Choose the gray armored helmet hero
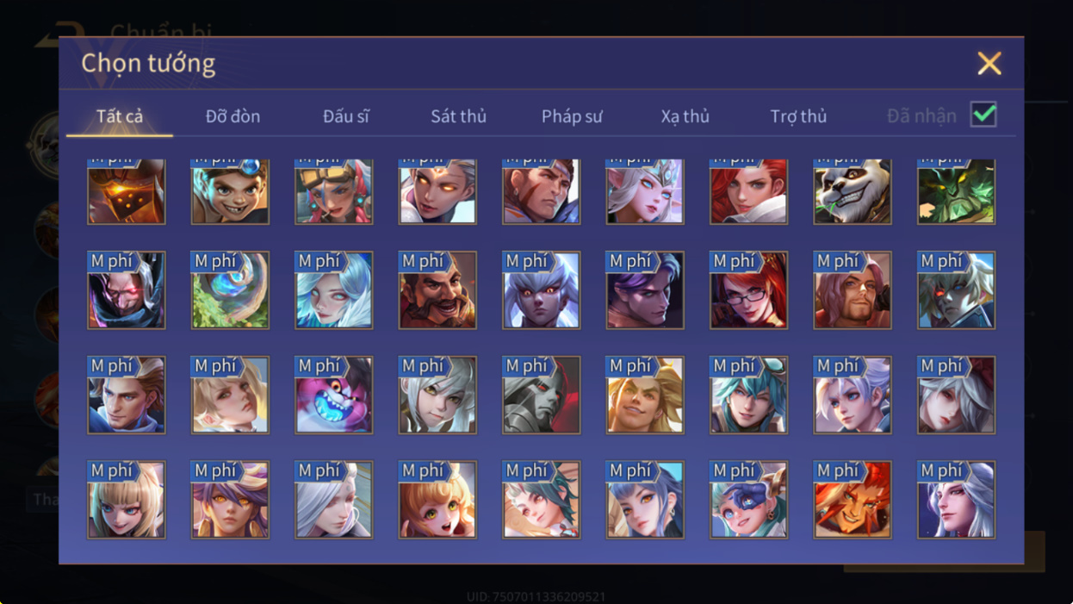The height and width of the screenshot is (604, 1073). point(541,395)
